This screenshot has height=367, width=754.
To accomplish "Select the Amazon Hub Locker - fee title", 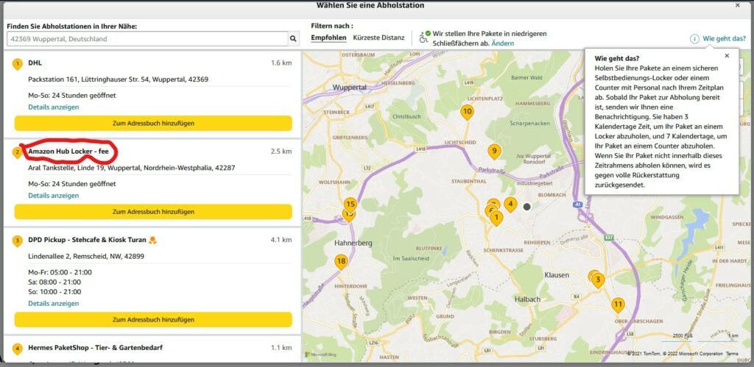I will pos(68,152).
